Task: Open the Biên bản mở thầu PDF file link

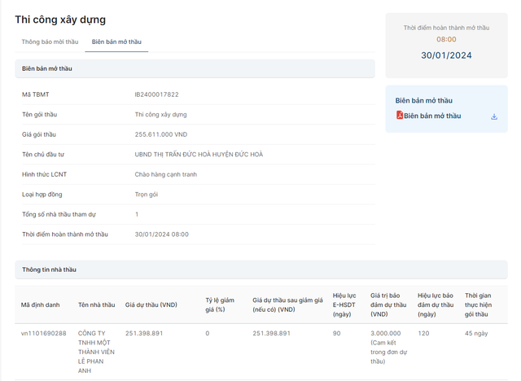Action: tap(432, 116)
